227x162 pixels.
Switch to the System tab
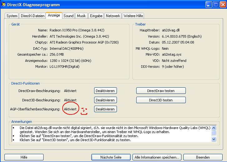(x=12, y=16)
